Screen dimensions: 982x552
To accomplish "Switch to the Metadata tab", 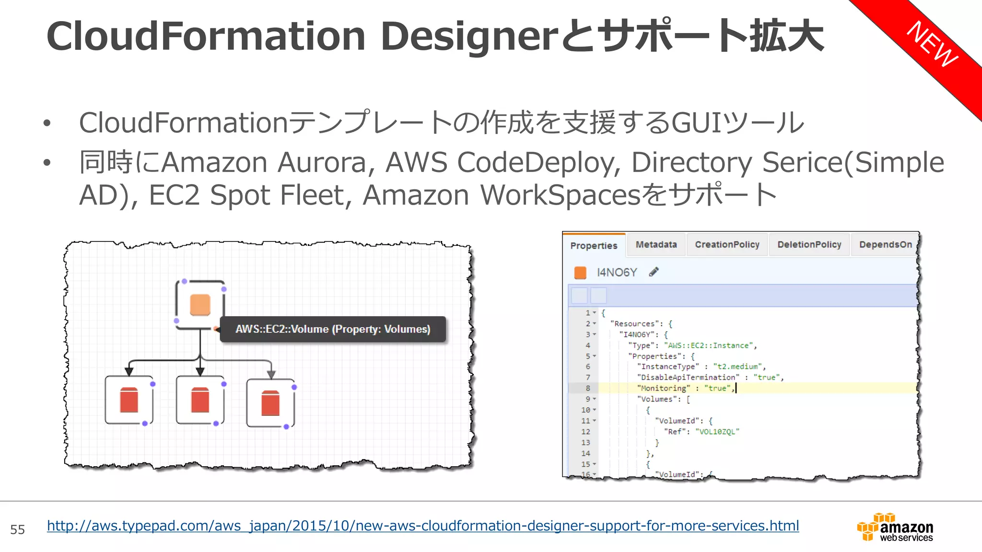I will coord(656,245).
